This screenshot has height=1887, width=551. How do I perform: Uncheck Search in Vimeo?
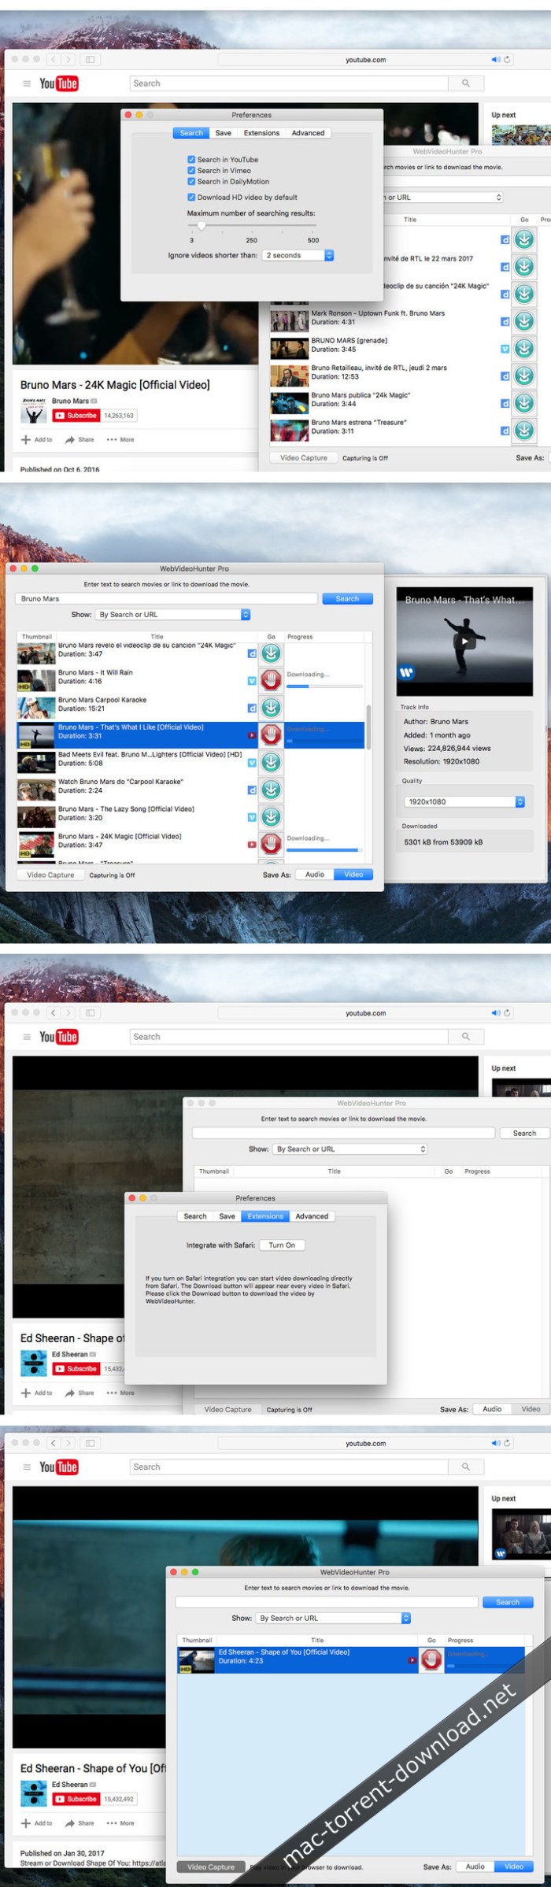pos(191,170)
